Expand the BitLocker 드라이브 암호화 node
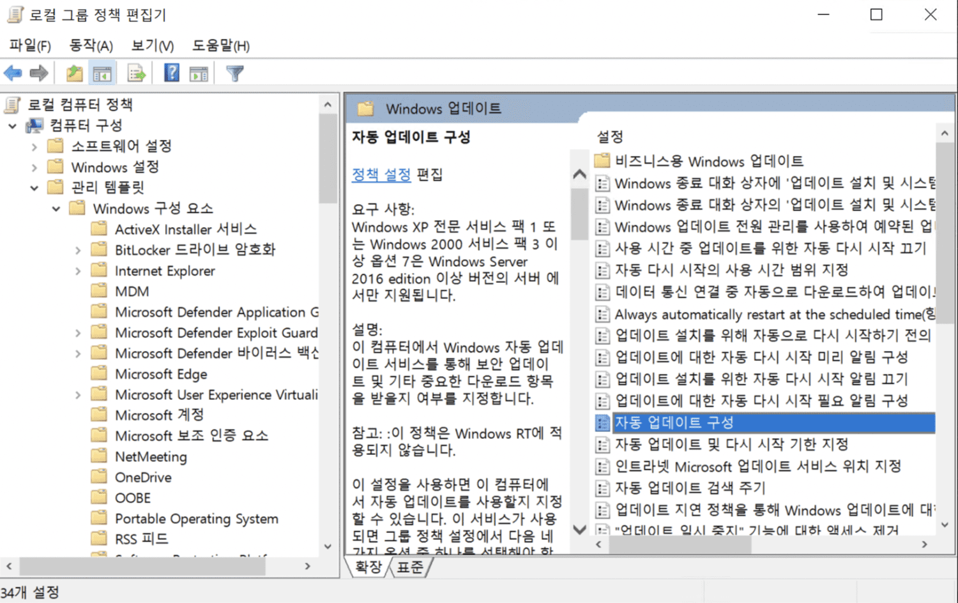 (78, 250)
